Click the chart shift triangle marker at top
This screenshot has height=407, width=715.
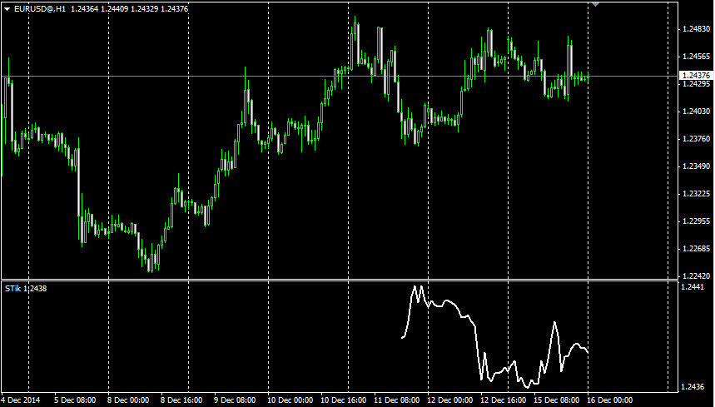click(595, 4)
